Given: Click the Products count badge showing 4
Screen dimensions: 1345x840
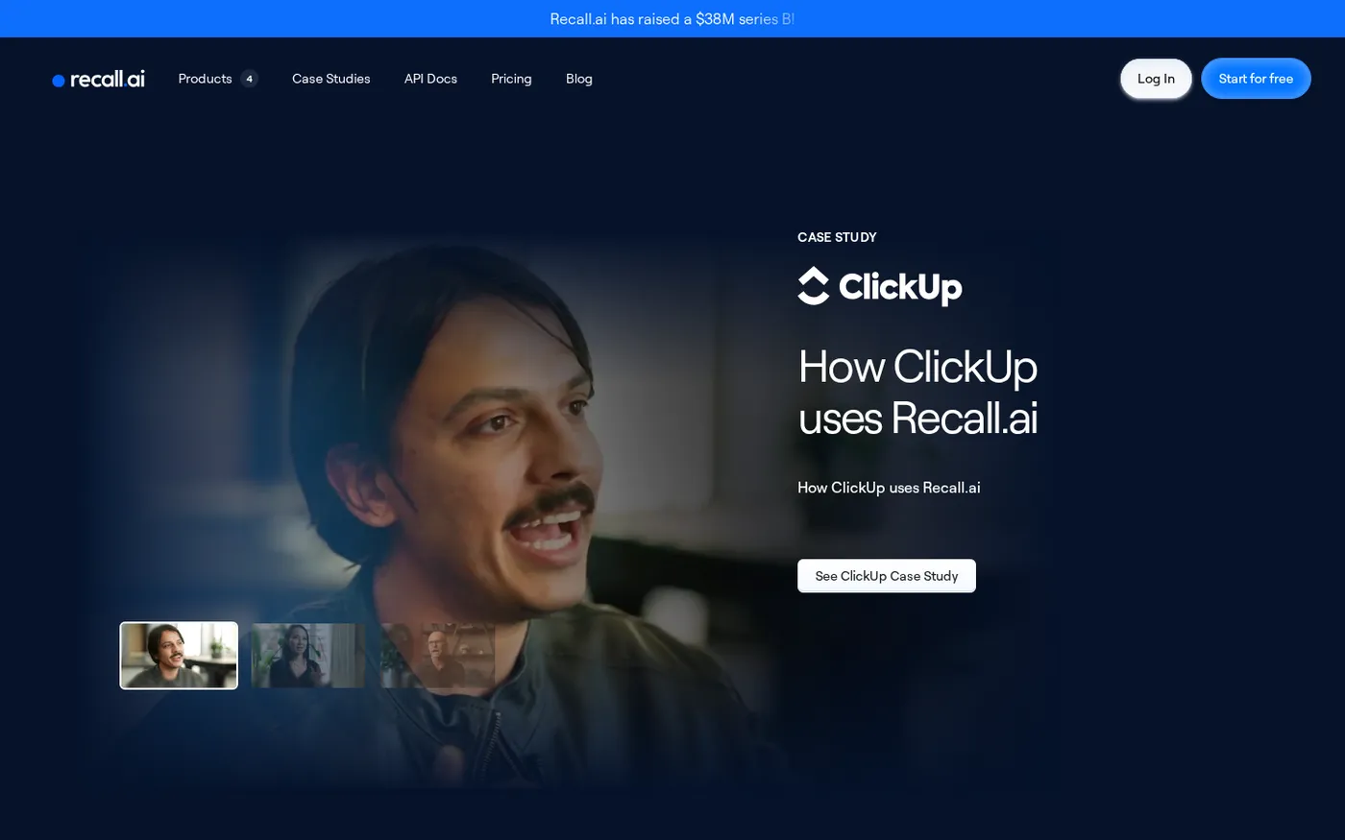Looking at the screenshot, I should point(250,79).
